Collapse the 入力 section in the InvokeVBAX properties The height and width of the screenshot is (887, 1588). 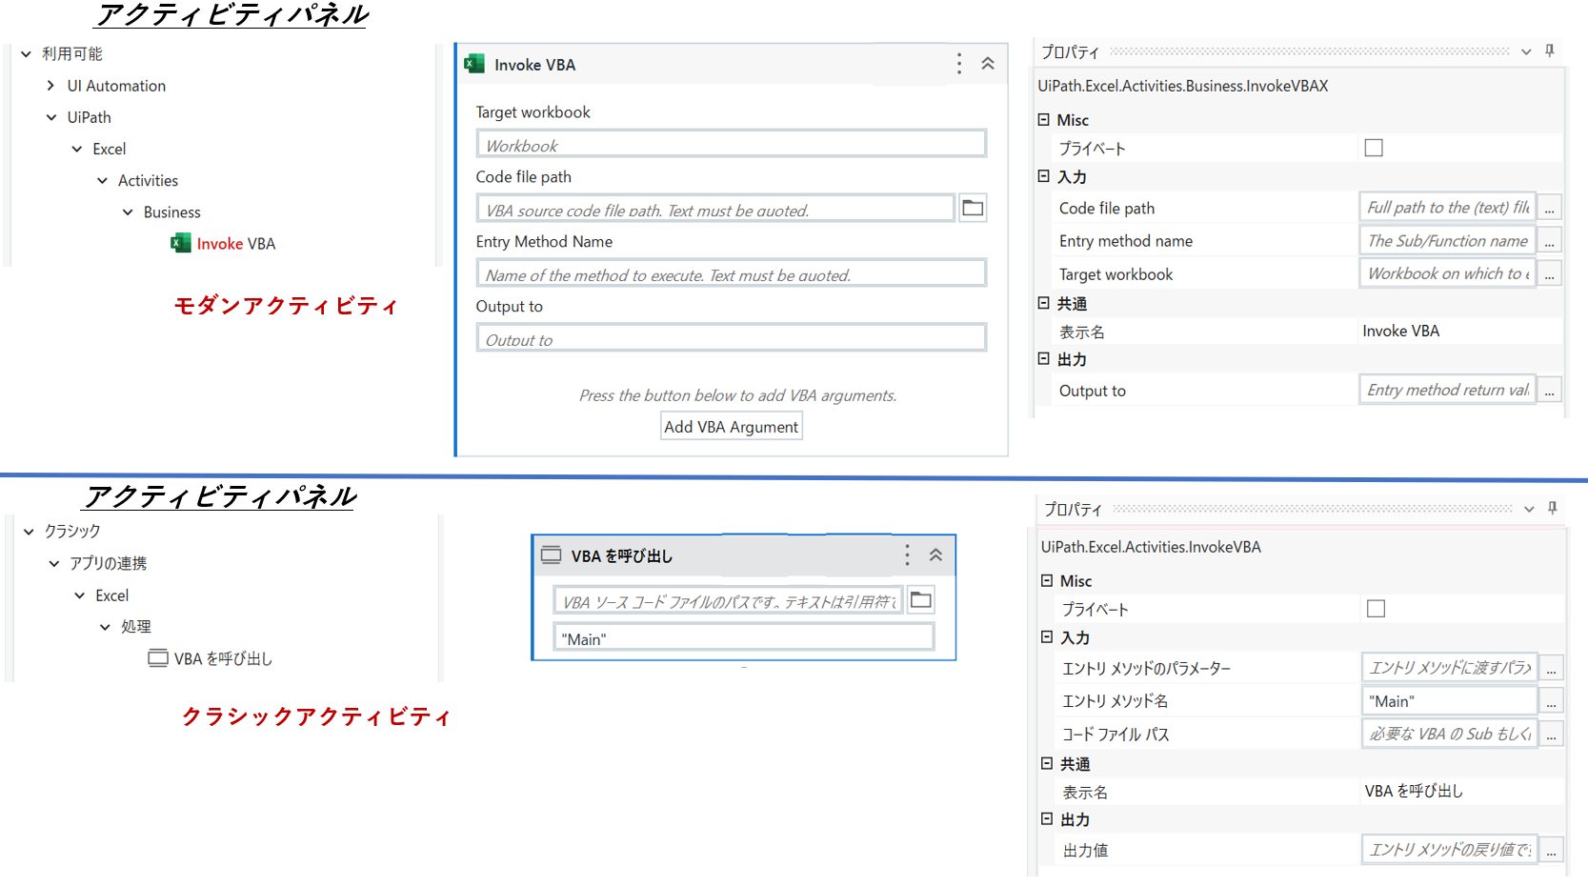pyautogui.click(x=1044, y=176)
